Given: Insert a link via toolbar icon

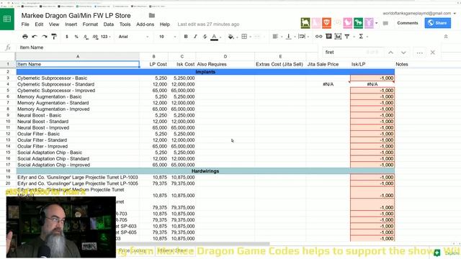Looking at the screenshot, I should point(318,37).
